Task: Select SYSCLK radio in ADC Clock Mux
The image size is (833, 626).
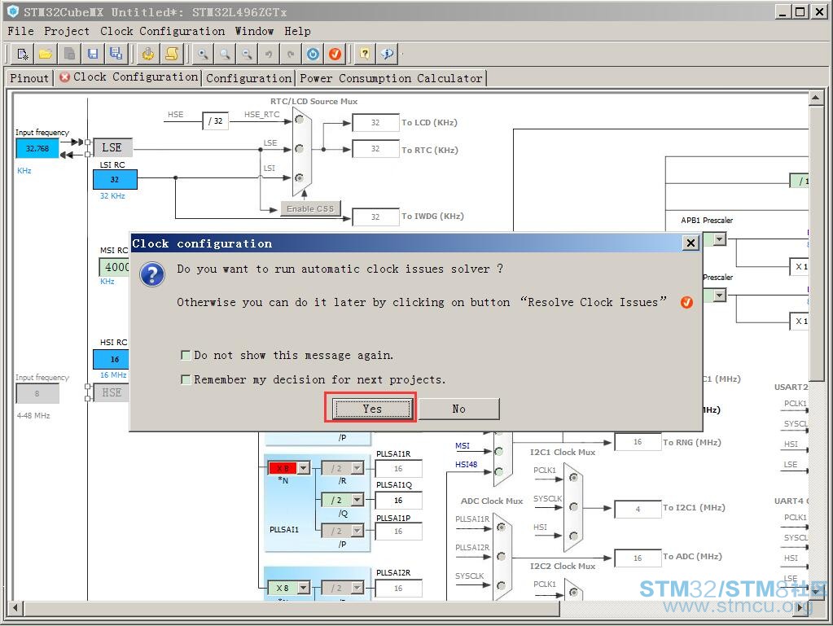Action: click(x=501, y=585)
